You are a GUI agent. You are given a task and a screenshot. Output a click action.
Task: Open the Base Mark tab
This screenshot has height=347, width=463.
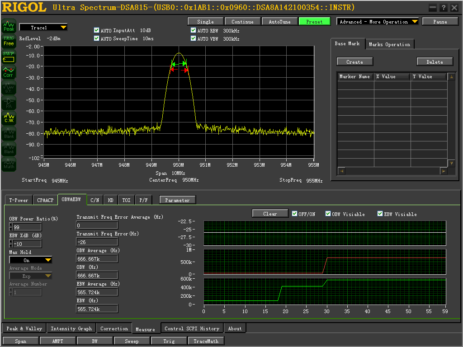(x=347, y=43)
